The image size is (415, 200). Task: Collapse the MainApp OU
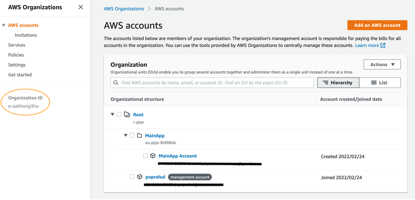pos(126,135)
